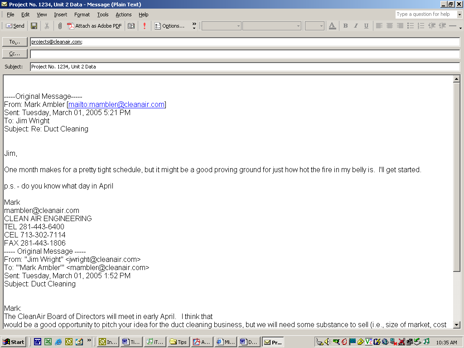
Task: Open message Options
Action: tap(169, 26)
